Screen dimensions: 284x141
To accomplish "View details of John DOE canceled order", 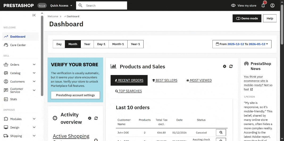I will coord(221,132).
